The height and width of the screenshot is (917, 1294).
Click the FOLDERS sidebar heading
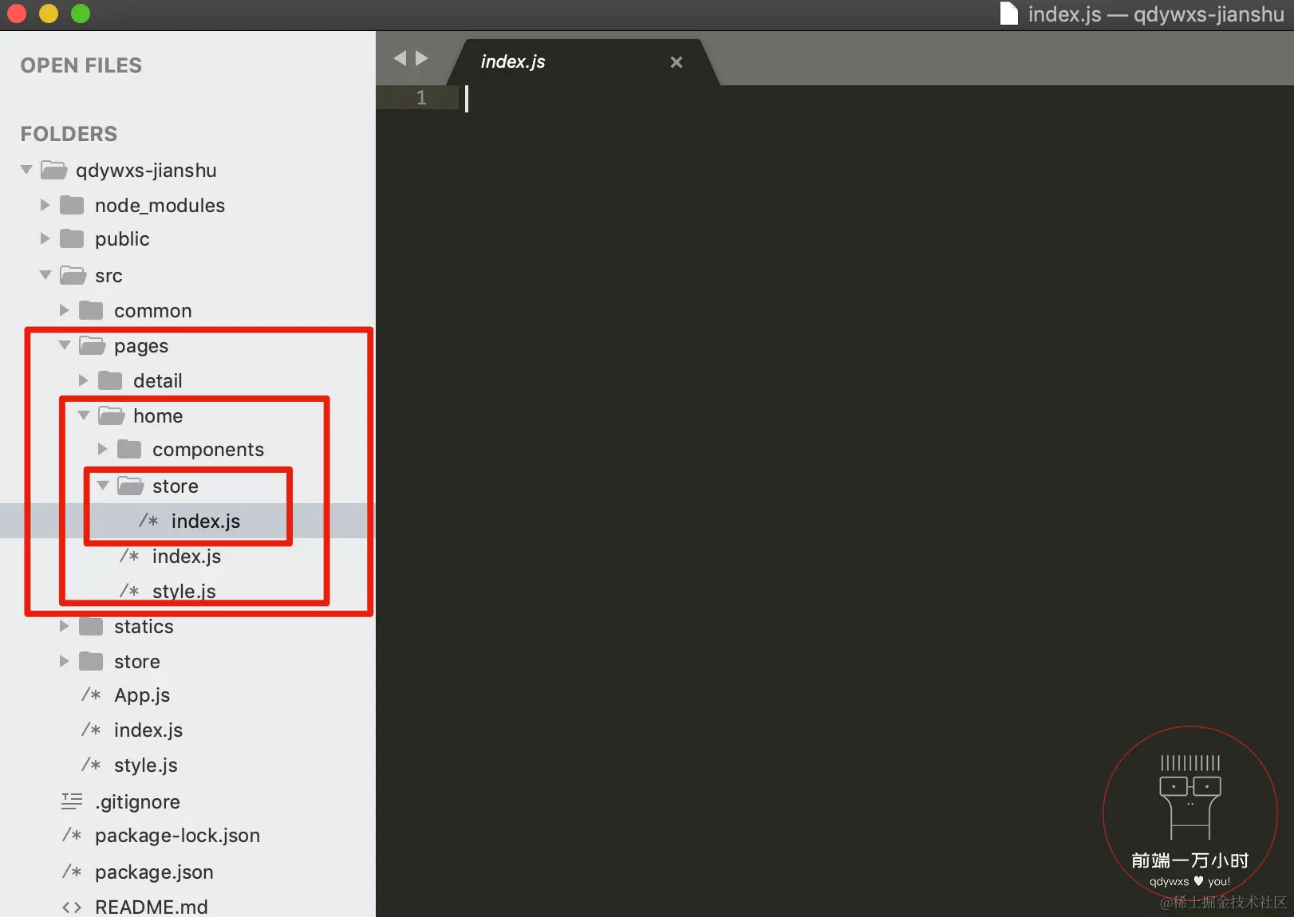tap(69, 134)
